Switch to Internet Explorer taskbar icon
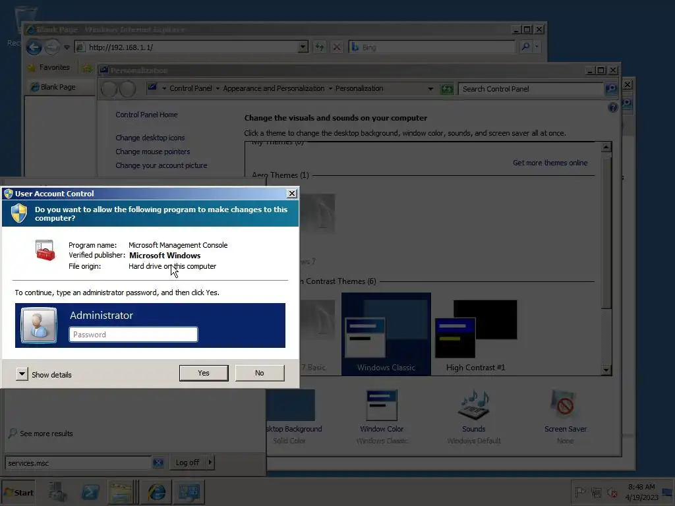Viewport: 675px width, 506px height. (157, 492)
